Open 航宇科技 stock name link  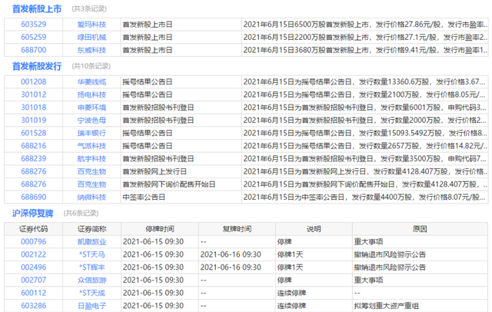coord(91,159)
